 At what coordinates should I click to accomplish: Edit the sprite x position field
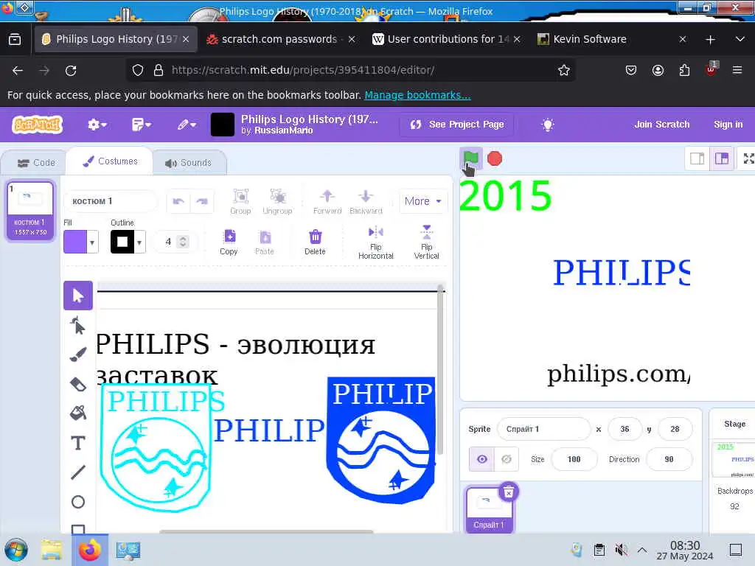(x=624, y=429)
